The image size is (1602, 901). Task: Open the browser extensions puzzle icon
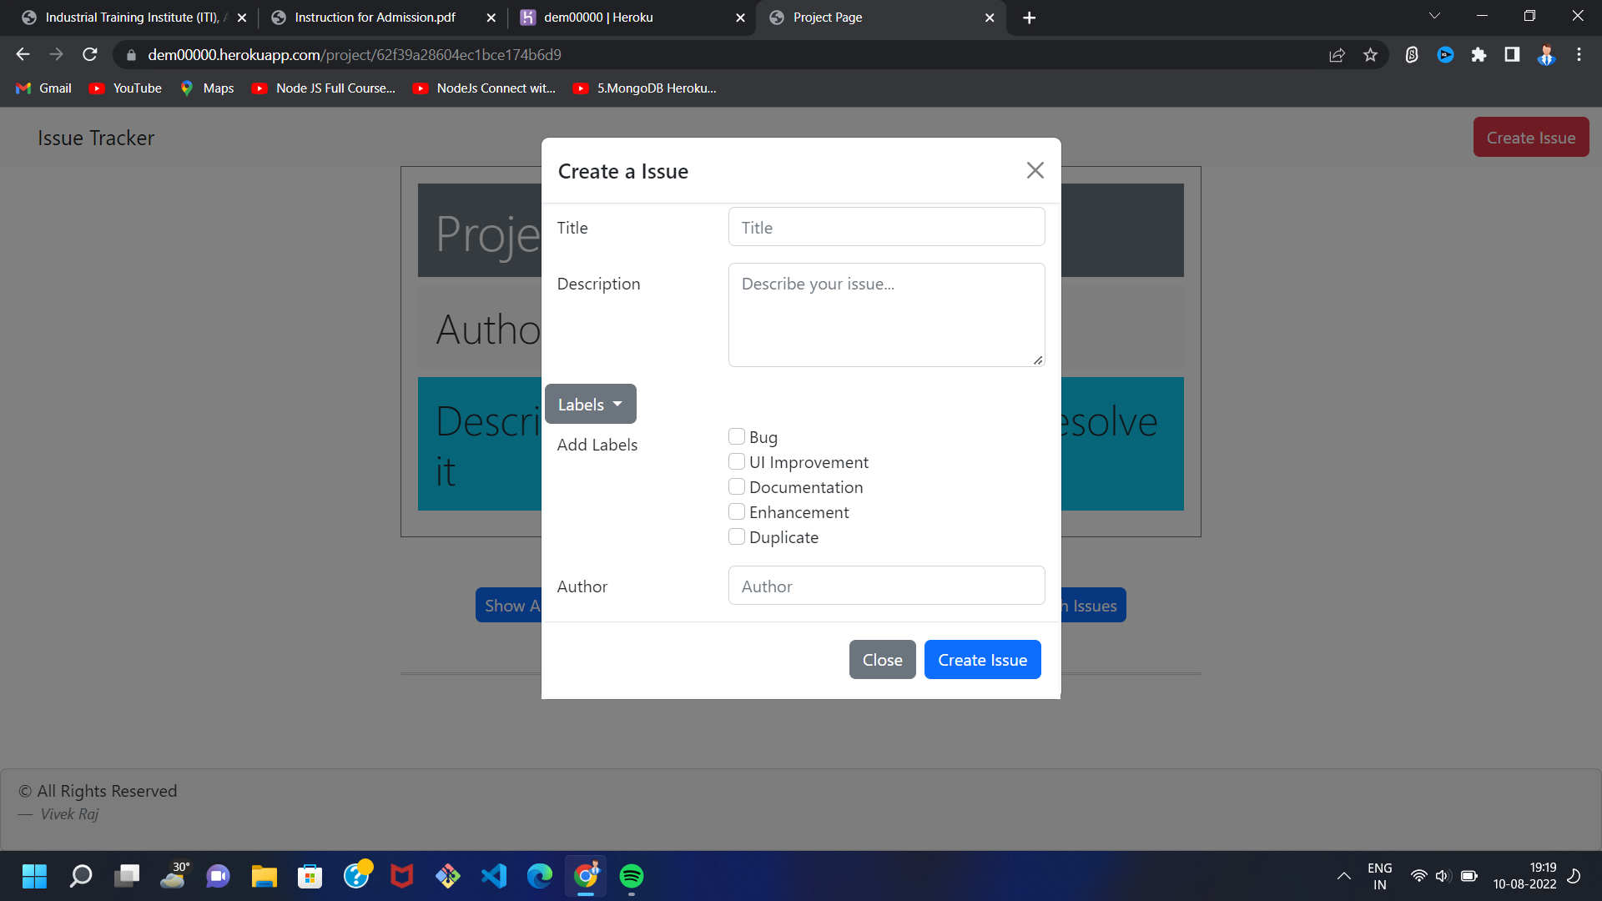1479,54
